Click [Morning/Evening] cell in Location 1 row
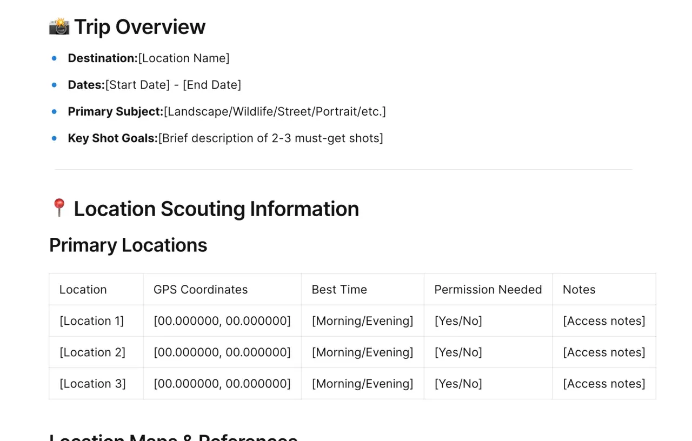692x441 pixels. click(362, 321)
